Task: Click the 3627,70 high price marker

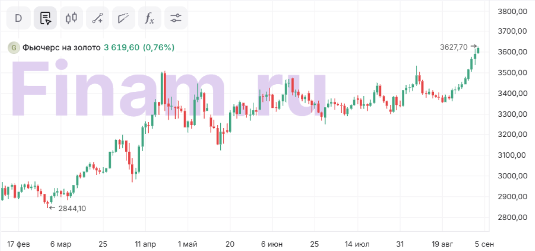Action: coord(453,47)
